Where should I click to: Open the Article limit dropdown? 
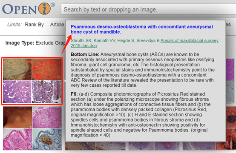click(x=57, y=25)
